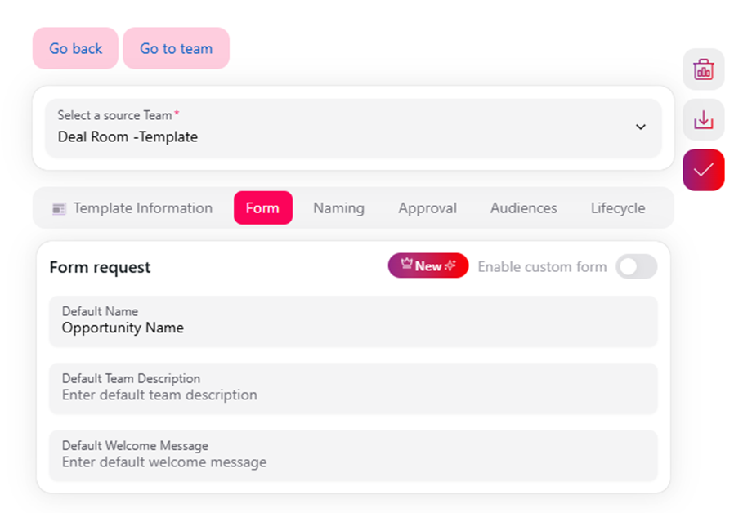Switch to the Naming tab

click(x=338, y=208)
